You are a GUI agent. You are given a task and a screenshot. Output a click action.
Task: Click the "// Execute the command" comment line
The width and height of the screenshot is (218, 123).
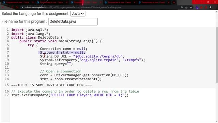coord(75,91)
